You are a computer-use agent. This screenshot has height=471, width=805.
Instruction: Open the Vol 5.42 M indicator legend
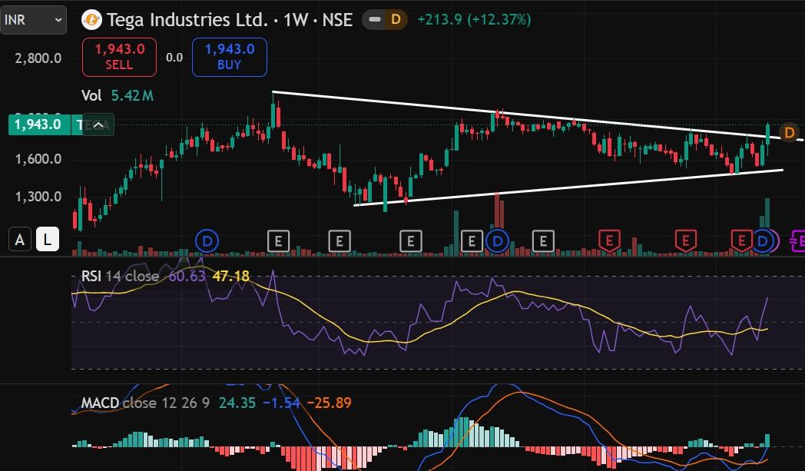pyautogui.click(x=117, y=95)
